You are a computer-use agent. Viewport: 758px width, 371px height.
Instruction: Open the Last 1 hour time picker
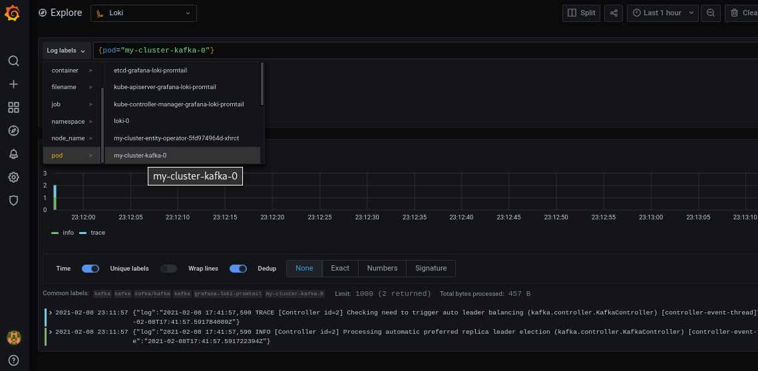coord(663,13)
